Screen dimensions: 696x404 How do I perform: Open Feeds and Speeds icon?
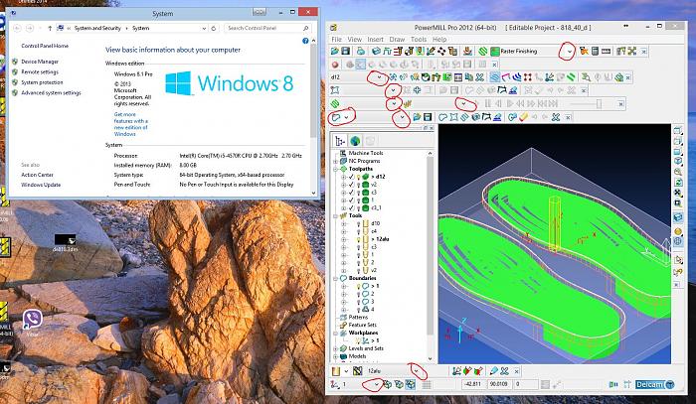[387, 52]
